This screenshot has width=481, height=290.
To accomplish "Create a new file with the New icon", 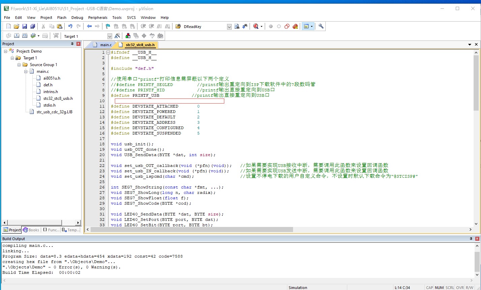I will click(9, 26).
